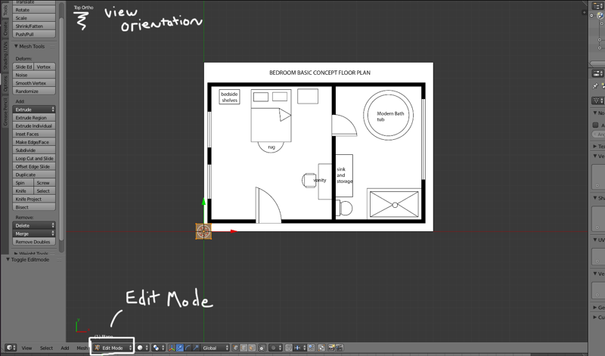Switch to the Grease Pencil tab
The image size is (605, 356).
[5, 111]
